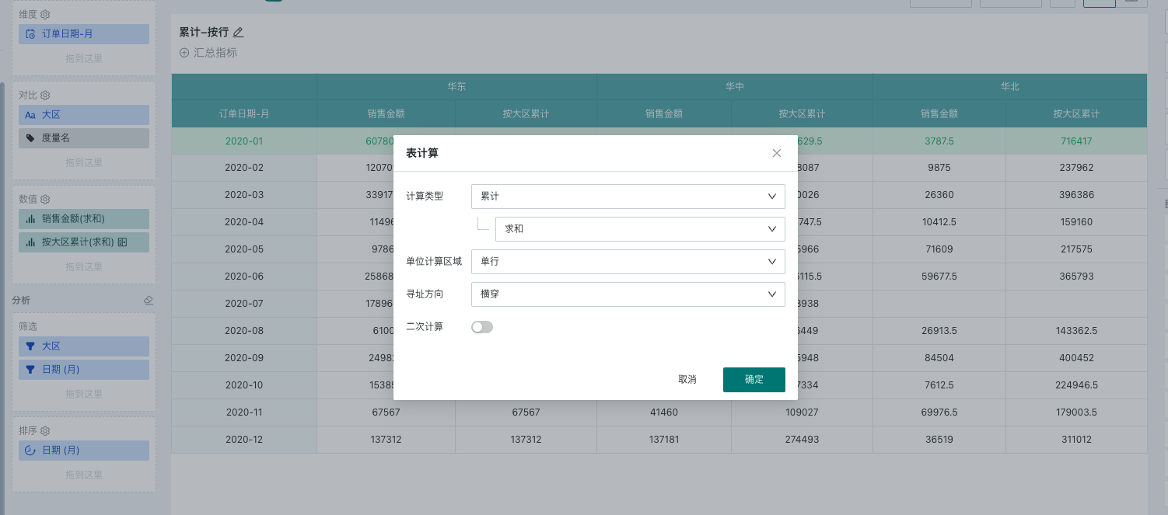
Task: Enable the 二次计算 toggle switch
Action: coord(482,327)
